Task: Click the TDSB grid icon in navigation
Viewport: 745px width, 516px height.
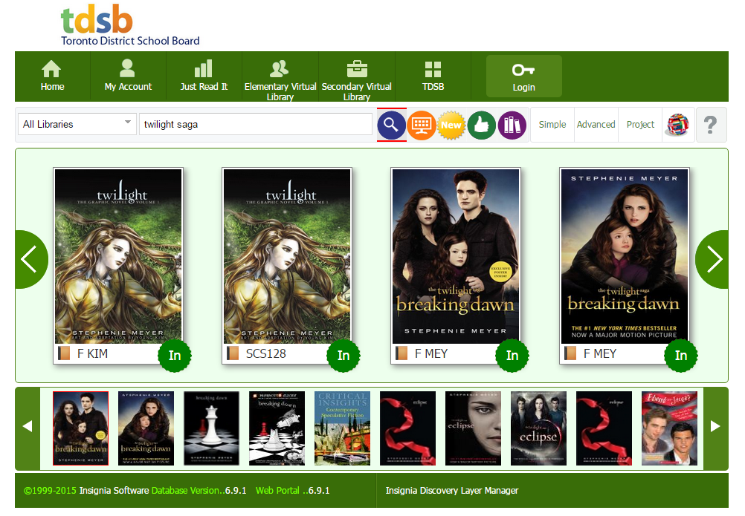Action: [433, 76]
